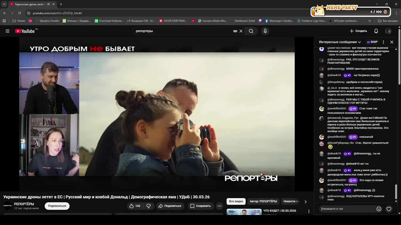Send a heart reaction in chat
Screen dimensions: 401x225
click(389, 209)
